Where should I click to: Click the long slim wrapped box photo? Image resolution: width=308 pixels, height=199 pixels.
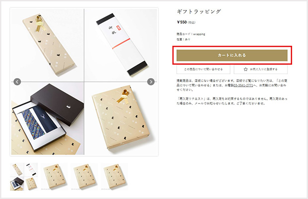point(48,45)
